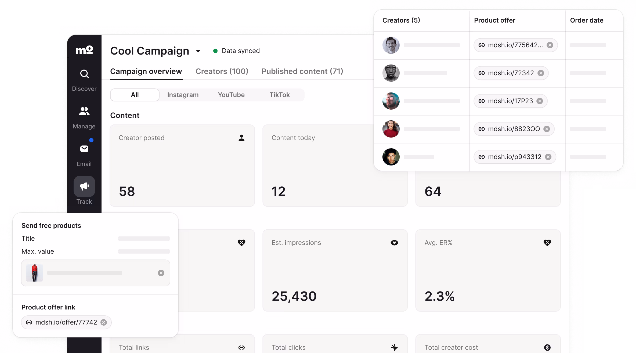Select the TikTok platform filter
Screen dimensions: 636x353
(x=279, y=95)
